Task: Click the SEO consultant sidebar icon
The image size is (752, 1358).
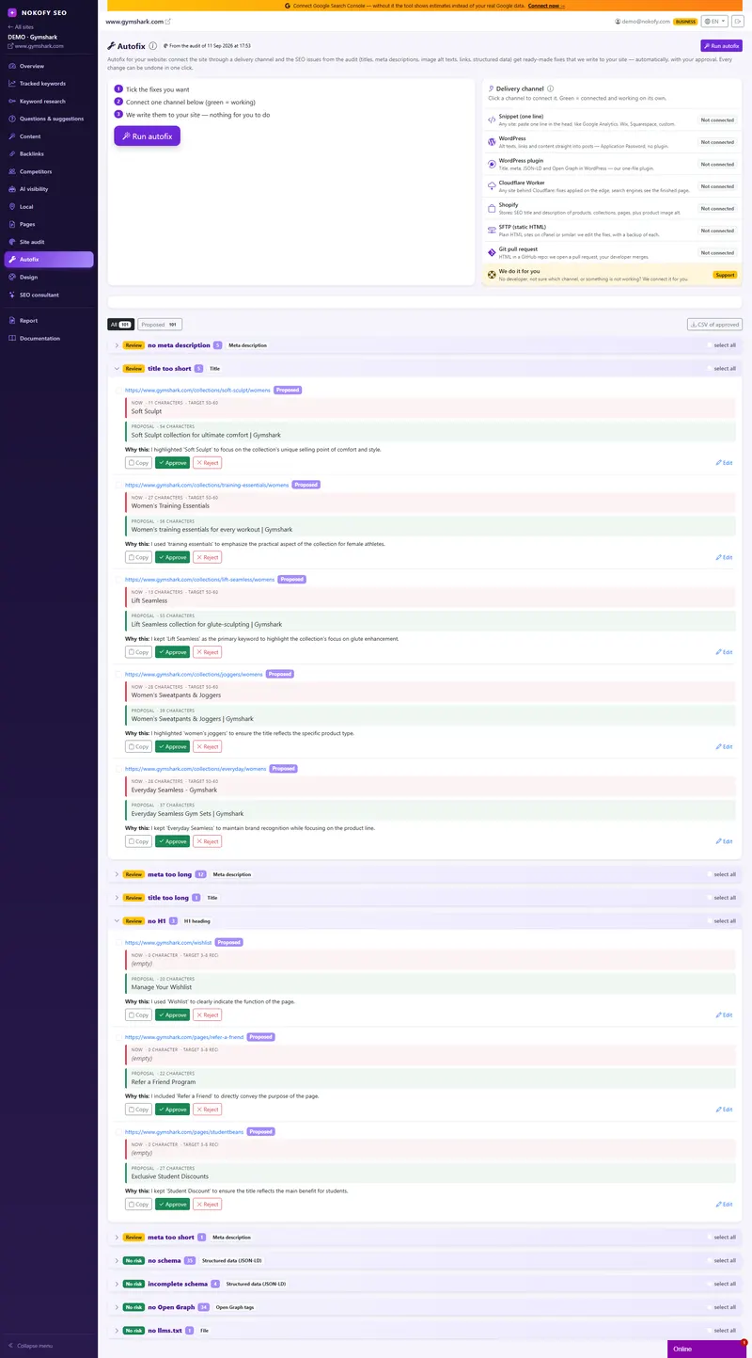Action: click(12, 295)
